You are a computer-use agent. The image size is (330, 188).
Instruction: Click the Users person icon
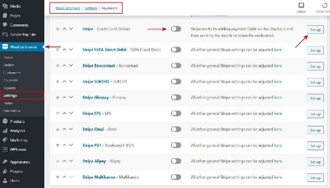coord(5,180)
